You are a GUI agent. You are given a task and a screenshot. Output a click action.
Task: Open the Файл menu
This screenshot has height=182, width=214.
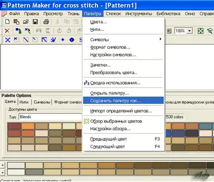click(x=14, y=14)
